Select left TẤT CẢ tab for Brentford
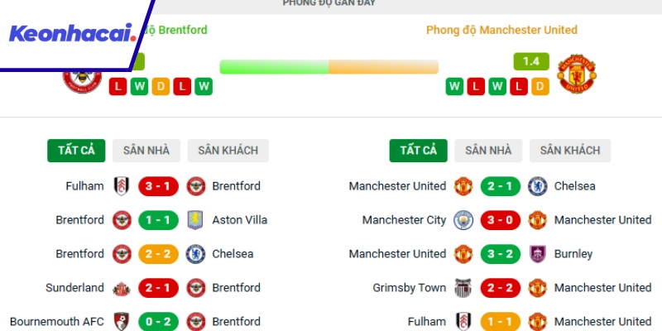The height and width of the screenshot is (331, 662). point(76,151)
